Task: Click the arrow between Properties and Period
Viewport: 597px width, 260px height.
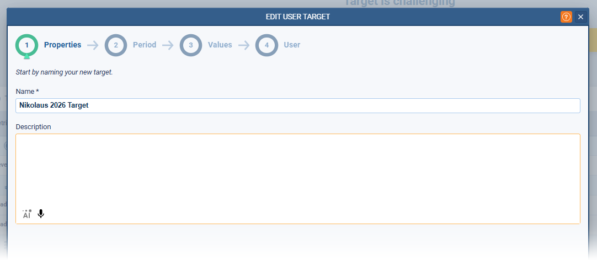Action: [93, 45]
